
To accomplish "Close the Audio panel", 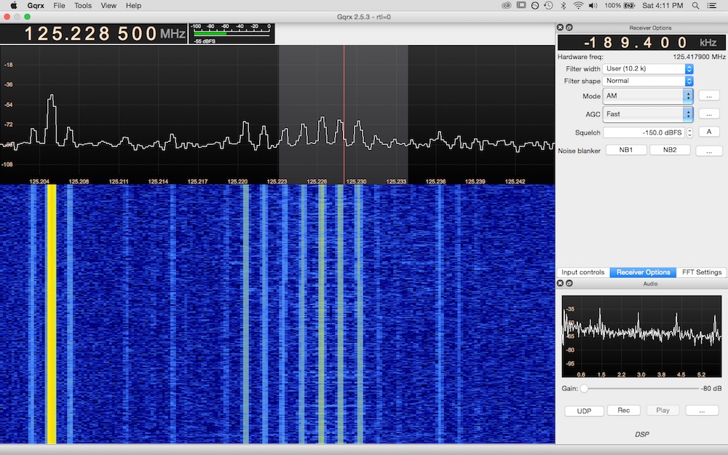I will click(x=561, y=283).
